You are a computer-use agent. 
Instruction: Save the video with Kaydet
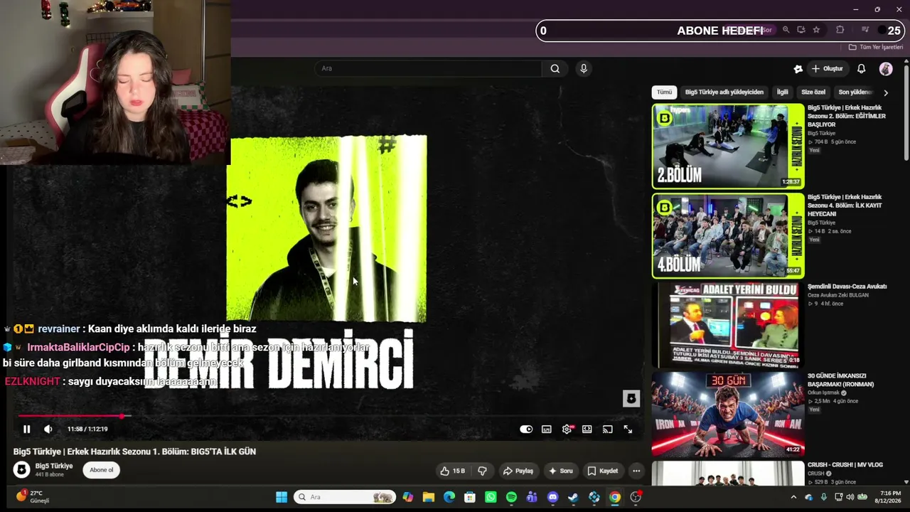(x=602, y=471)
